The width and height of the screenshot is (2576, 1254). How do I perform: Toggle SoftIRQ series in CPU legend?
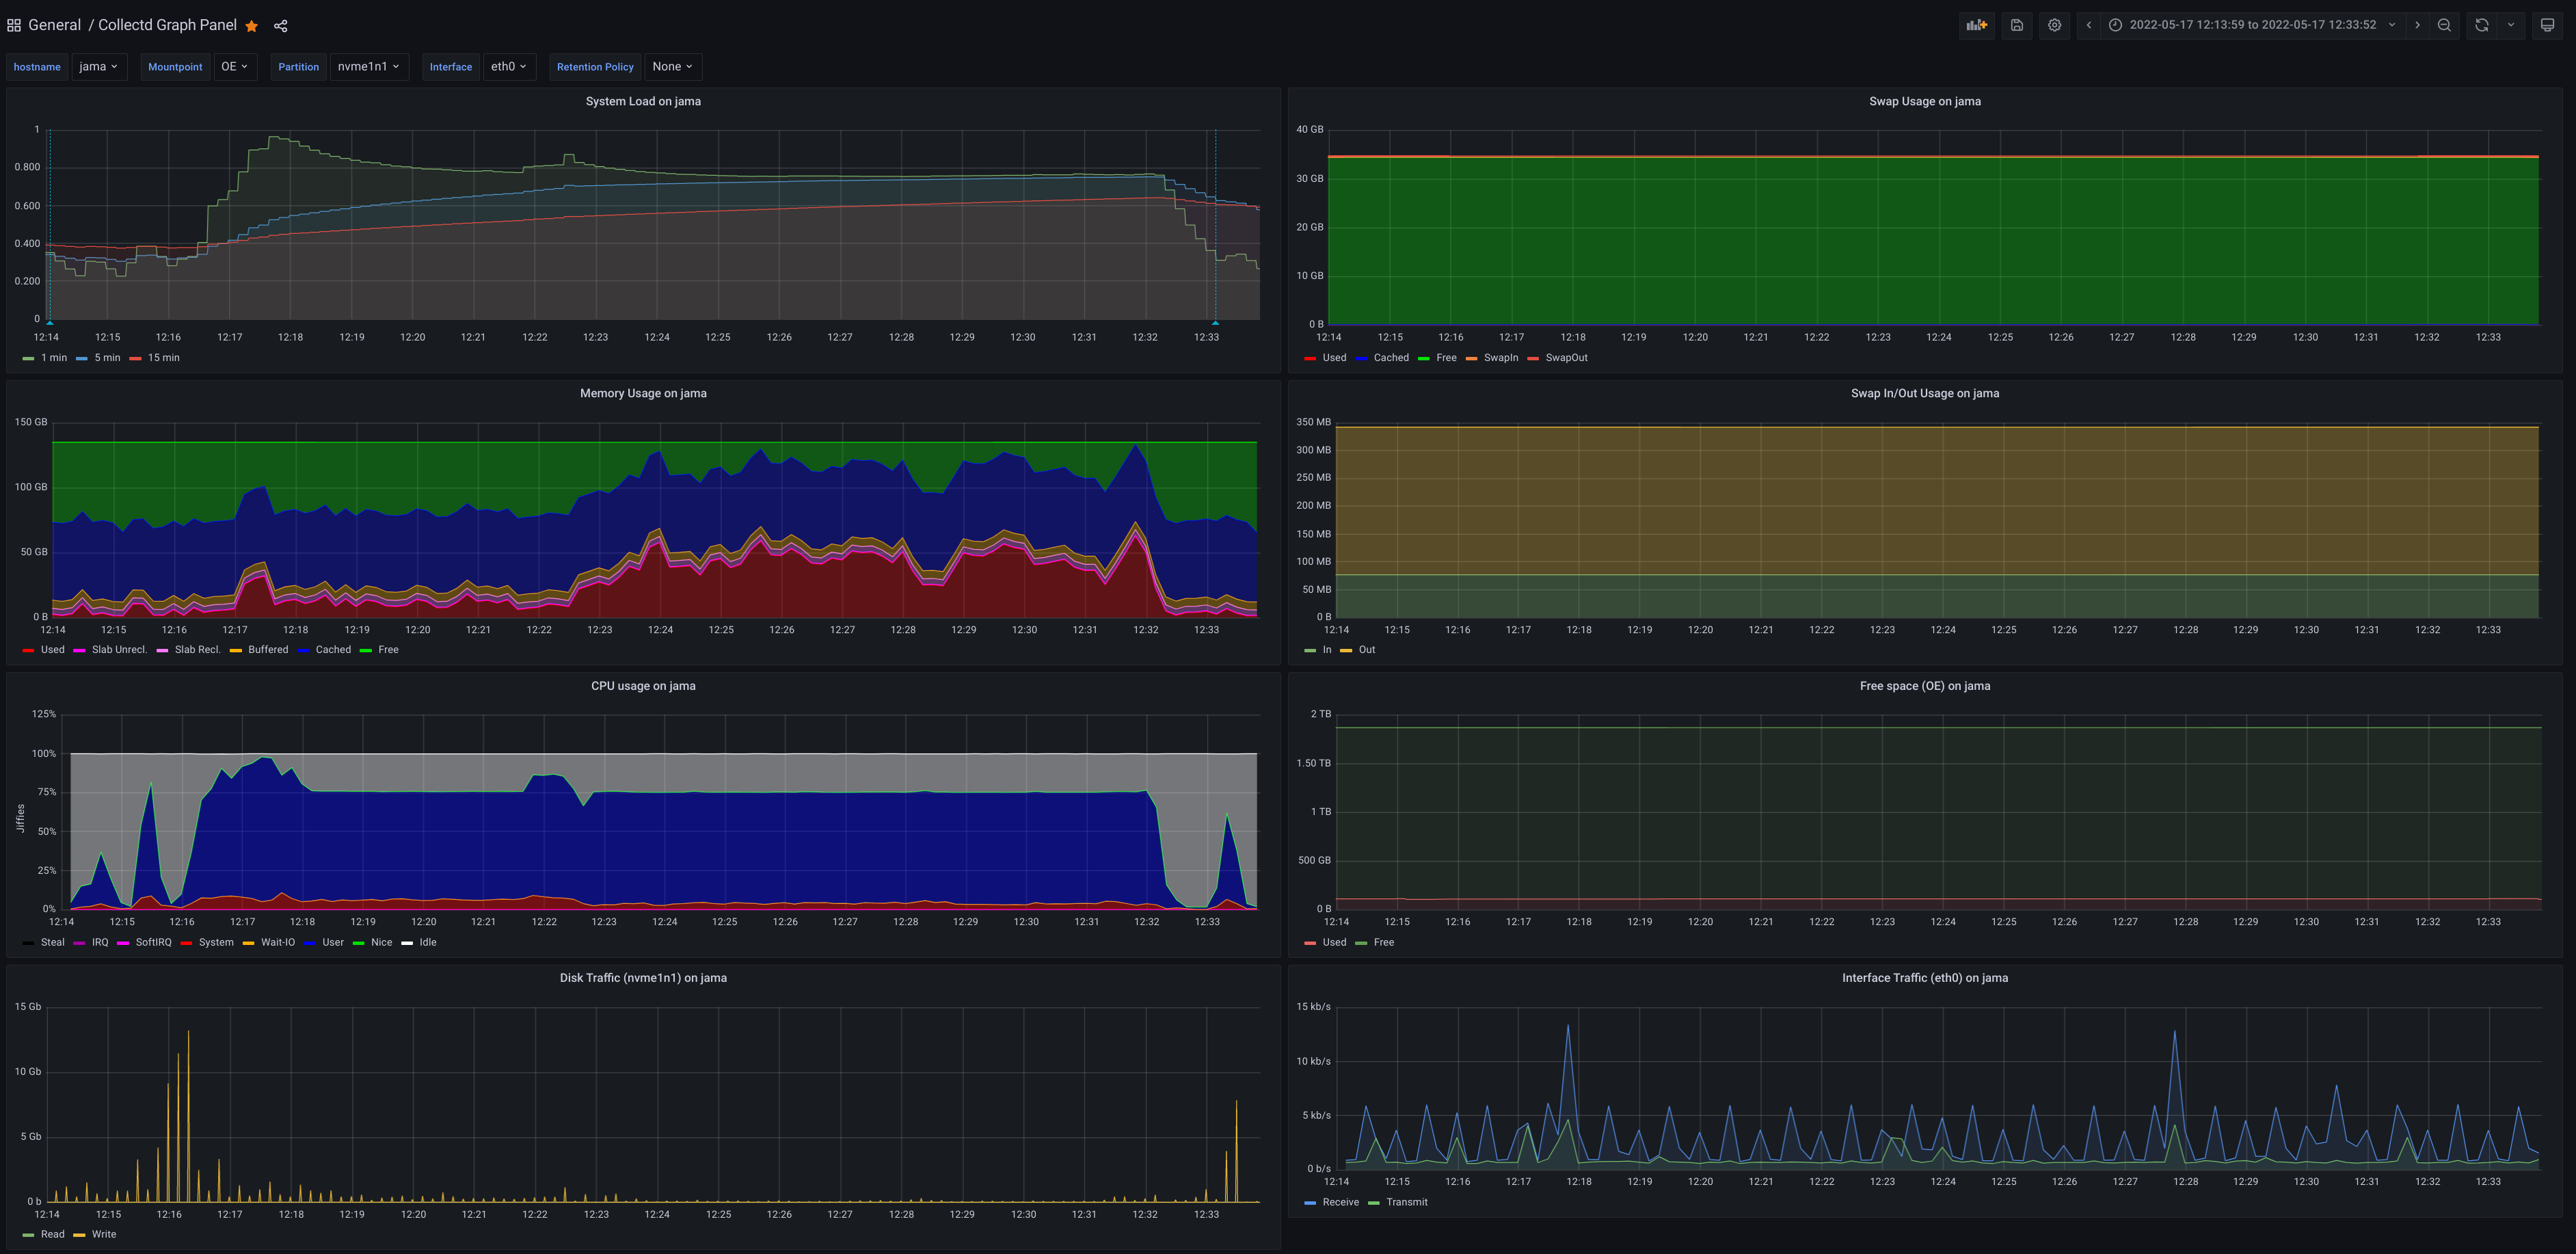click(153, 943)
